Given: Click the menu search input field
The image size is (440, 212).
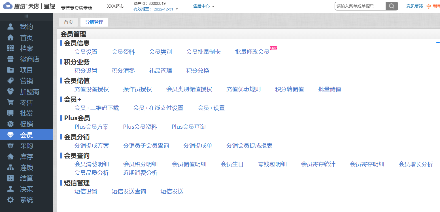Looking at the screenshot, I should (360, 6).
